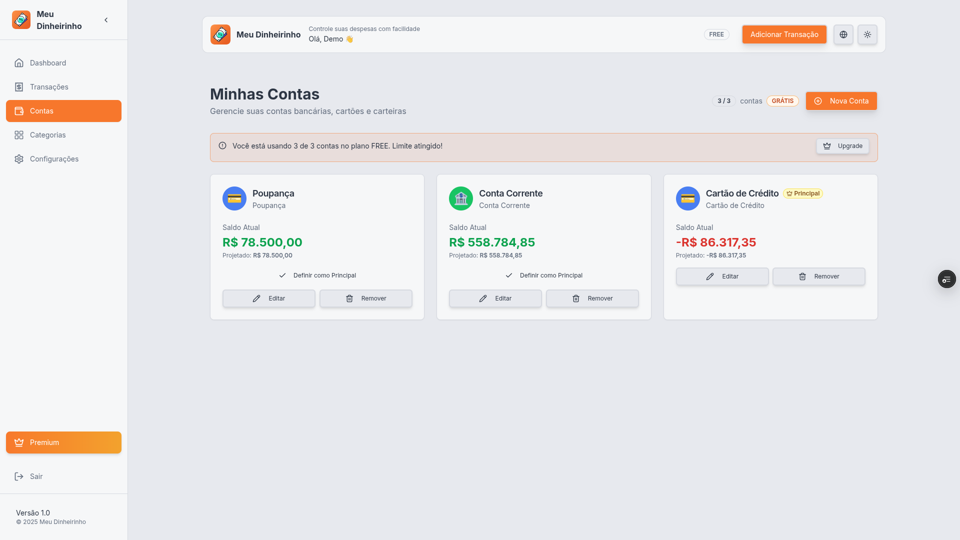Click Sair logout icon
Image resolution: width=960 pixels, height=540 pixels.
tap(19, 476)
